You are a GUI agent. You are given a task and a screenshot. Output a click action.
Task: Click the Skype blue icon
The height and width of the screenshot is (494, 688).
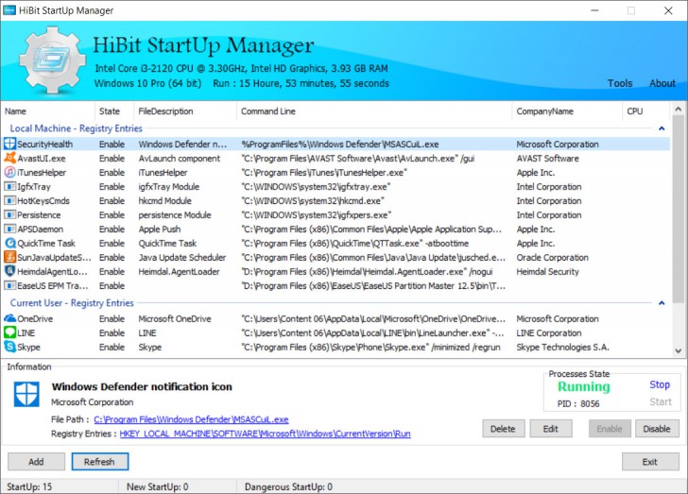(9, 347)
